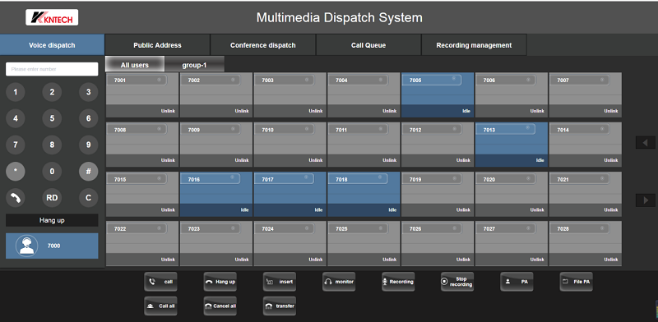Select the 7000 dispatcher operator avatar
This screenshot has width=658, height=322.
(26, 246)
